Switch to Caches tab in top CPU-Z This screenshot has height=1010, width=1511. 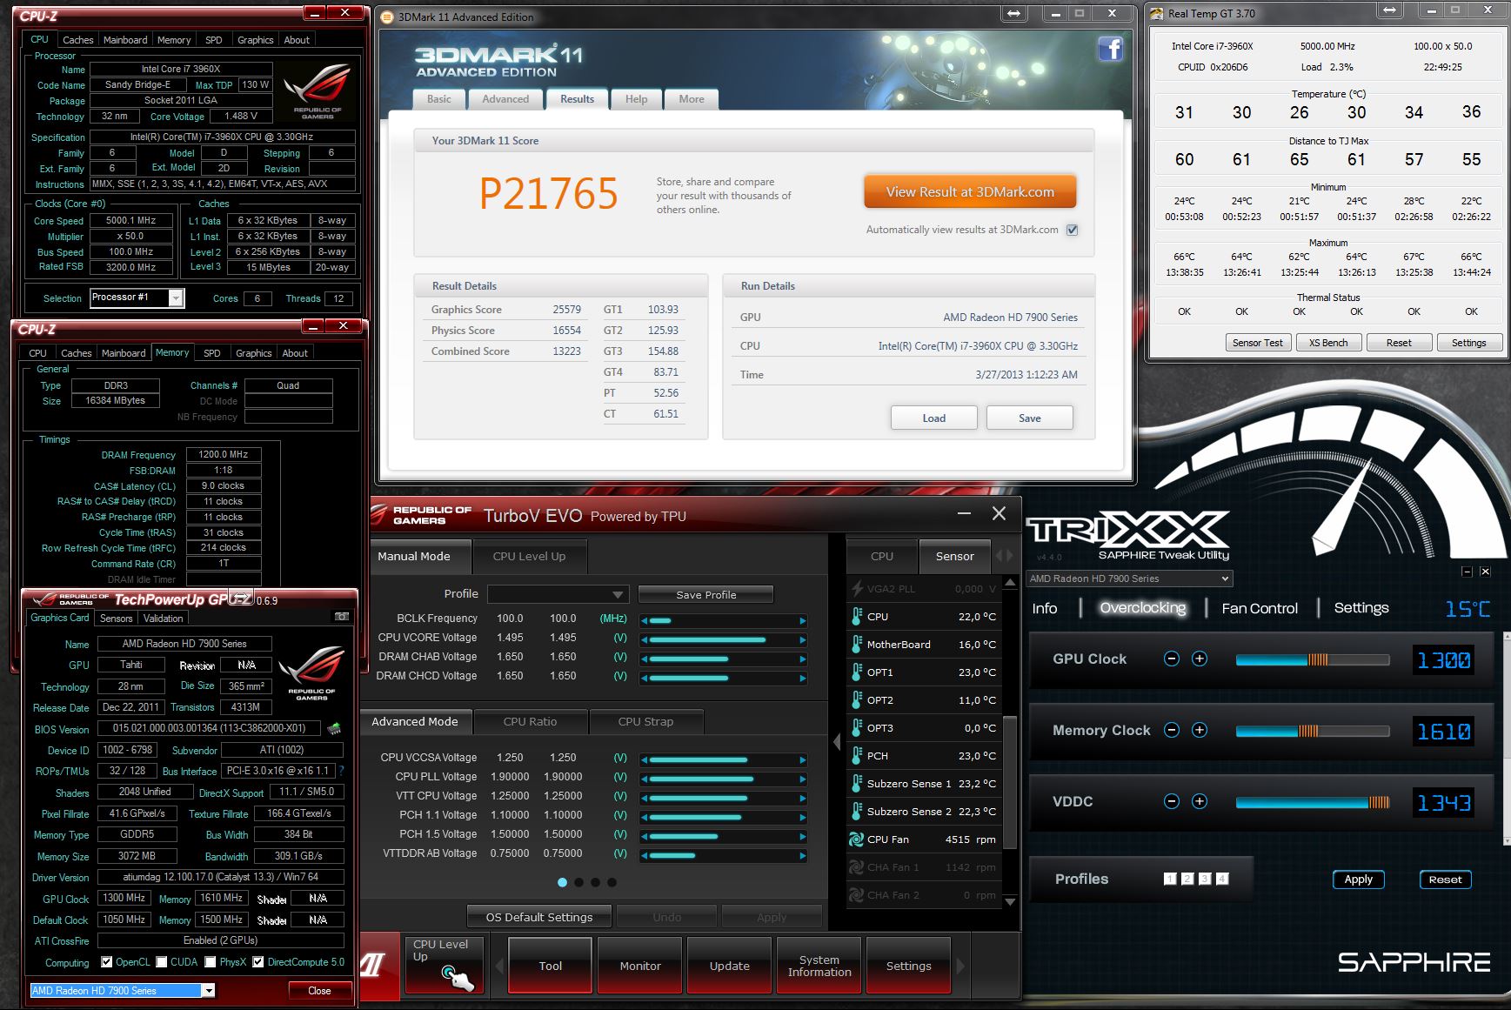pyautogui.click(x=77, y=40)
